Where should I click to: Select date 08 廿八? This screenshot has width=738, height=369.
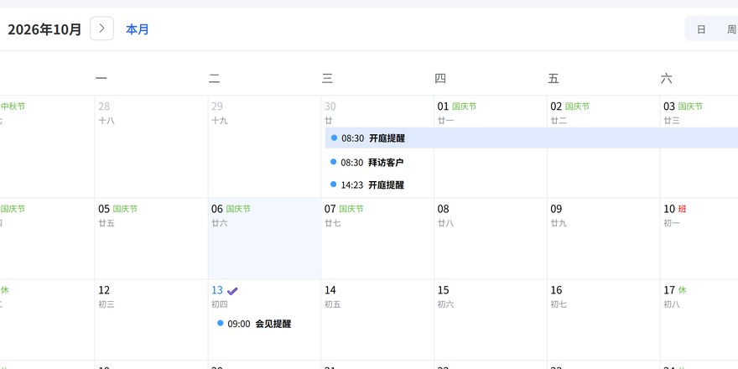click(x=491, y=239)
